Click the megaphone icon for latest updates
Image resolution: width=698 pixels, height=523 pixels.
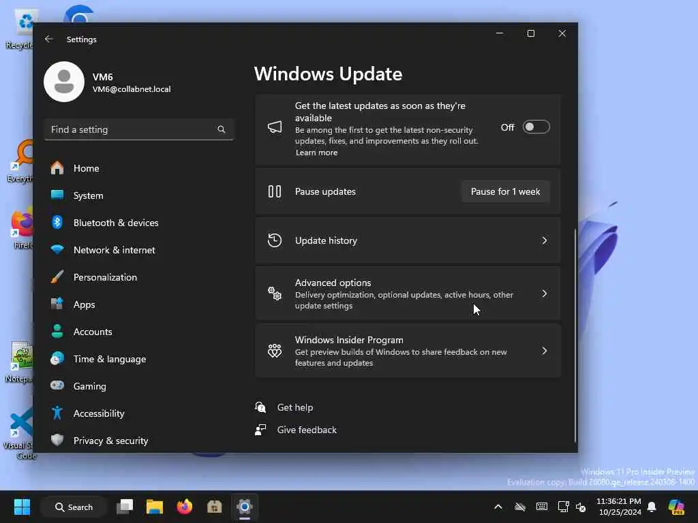[x=275, y=127]
